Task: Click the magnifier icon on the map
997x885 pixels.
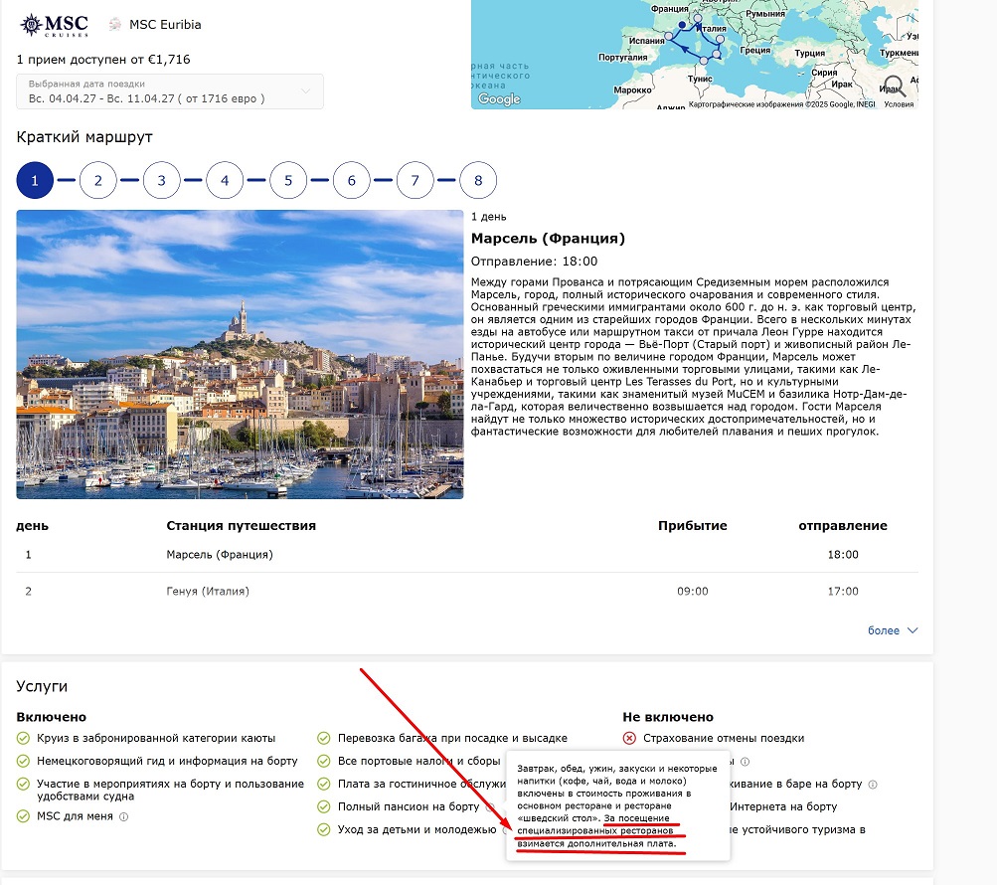Action: click(894, 86)
